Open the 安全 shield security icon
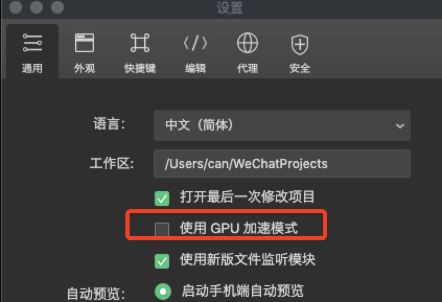Image resolution: width=442 pixels, height=302 pixels. 300,44
